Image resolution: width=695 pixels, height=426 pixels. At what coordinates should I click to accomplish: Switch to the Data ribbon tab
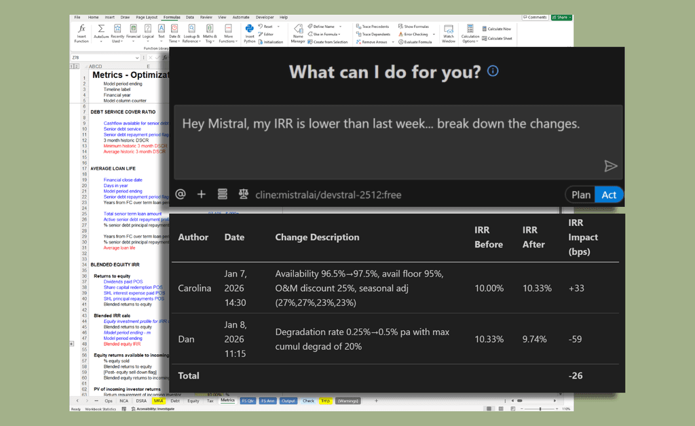190,17
